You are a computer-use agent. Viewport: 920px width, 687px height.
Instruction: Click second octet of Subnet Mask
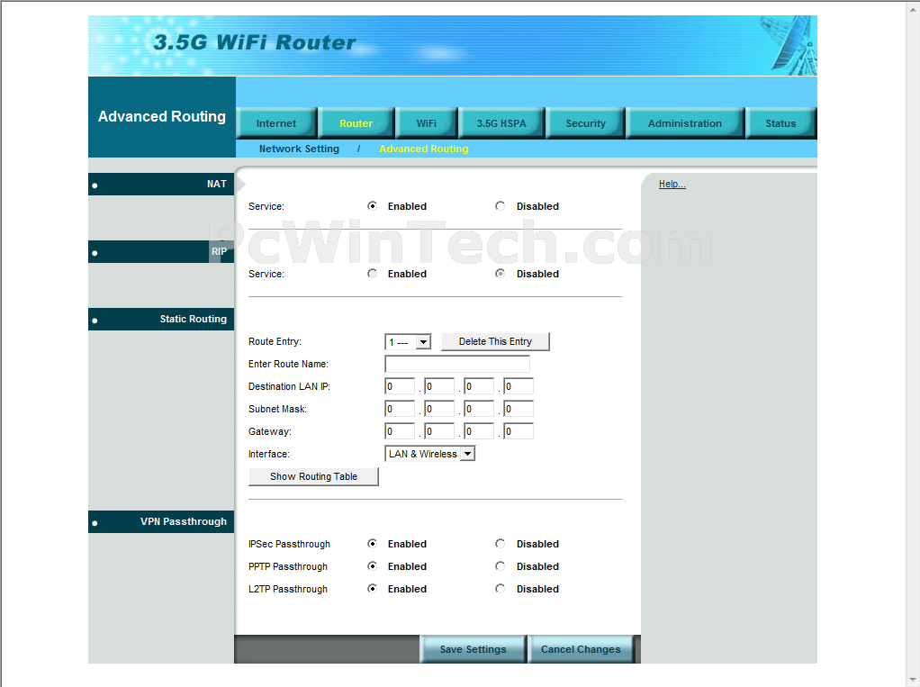point(439,409)
